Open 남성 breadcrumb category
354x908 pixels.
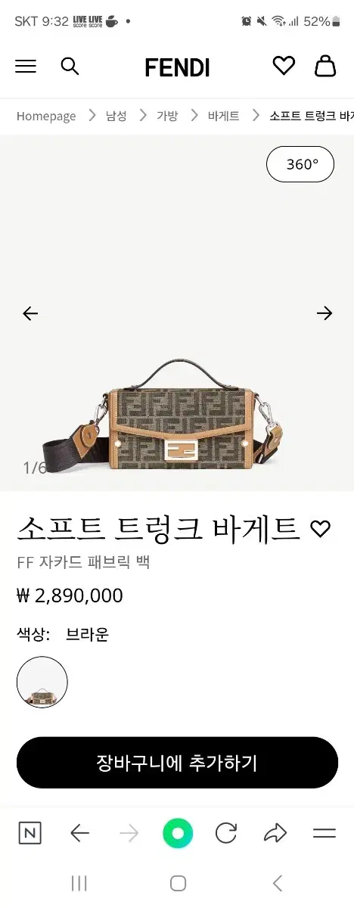[x=116, y=116]
